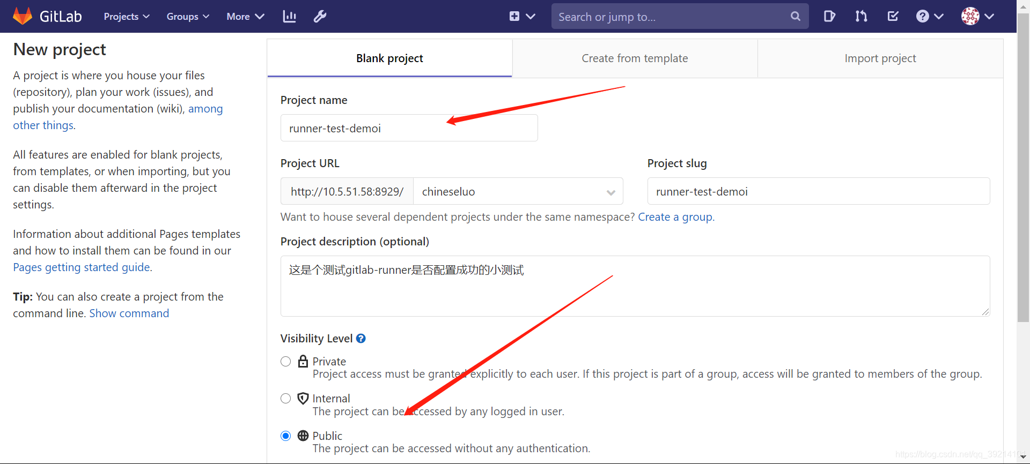The image size is (1030, 464).
Task: Open the instance statistics chart icon
Action: (290, 17)
